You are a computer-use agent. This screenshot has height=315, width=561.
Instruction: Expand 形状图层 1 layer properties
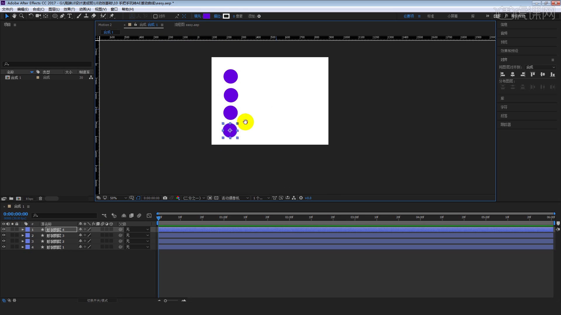[x=23, y=247]
